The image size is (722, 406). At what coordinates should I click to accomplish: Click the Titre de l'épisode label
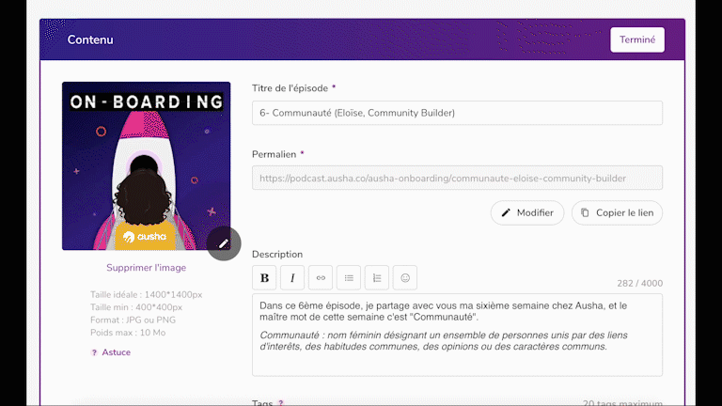290,88
